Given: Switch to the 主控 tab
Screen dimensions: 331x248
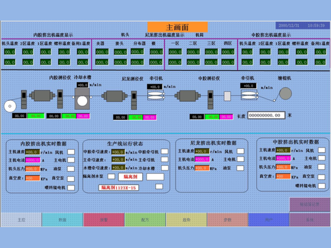Looking at the screenshot, I should pos(22,220).
